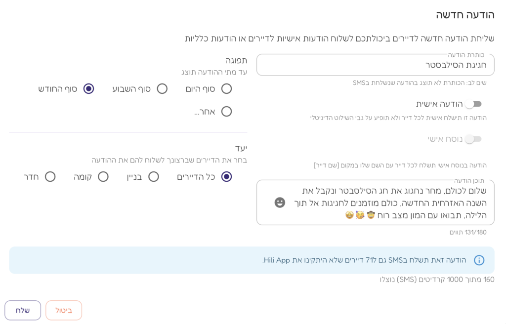Click the נוסח אישי label text
This screenshot has width=506, height=324.
[445, 139]
